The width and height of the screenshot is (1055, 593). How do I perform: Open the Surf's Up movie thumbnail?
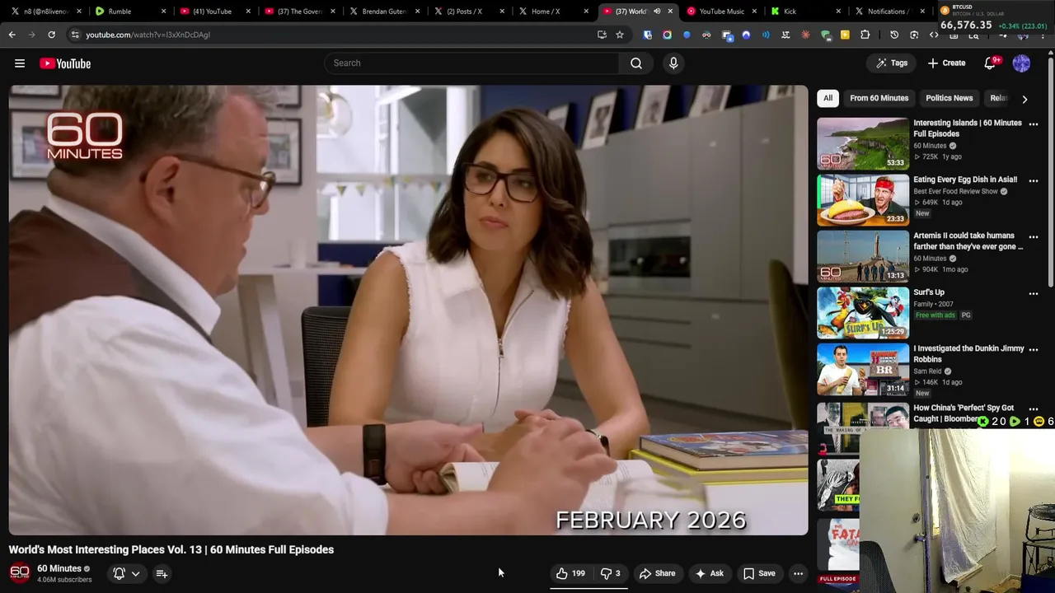coord(863,313)
